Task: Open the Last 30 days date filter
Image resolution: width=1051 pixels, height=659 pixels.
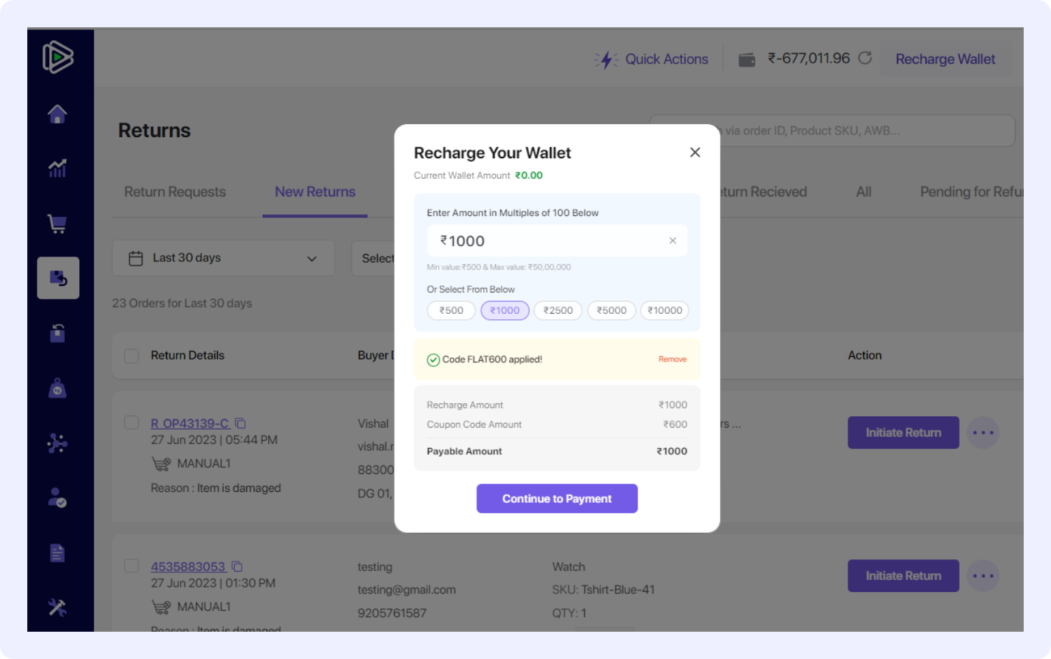Action: click(223, 258)
